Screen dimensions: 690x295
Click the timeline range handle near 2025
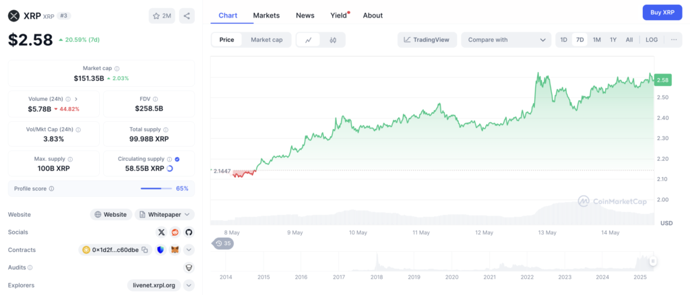[653, 261]
